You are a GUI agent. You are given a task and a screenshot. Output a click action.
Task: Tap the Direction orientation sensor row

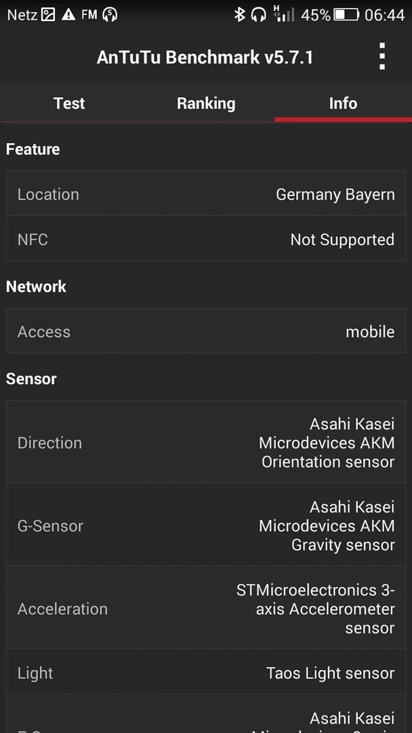(206, 443)
